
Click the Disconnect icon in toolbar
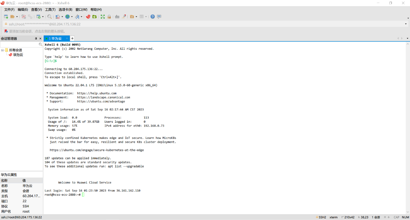click(24, 16)
